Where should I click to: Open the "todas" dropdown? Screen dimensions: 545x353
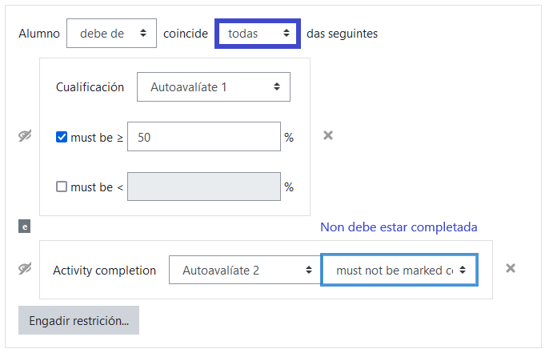click(x=258, y=34)
